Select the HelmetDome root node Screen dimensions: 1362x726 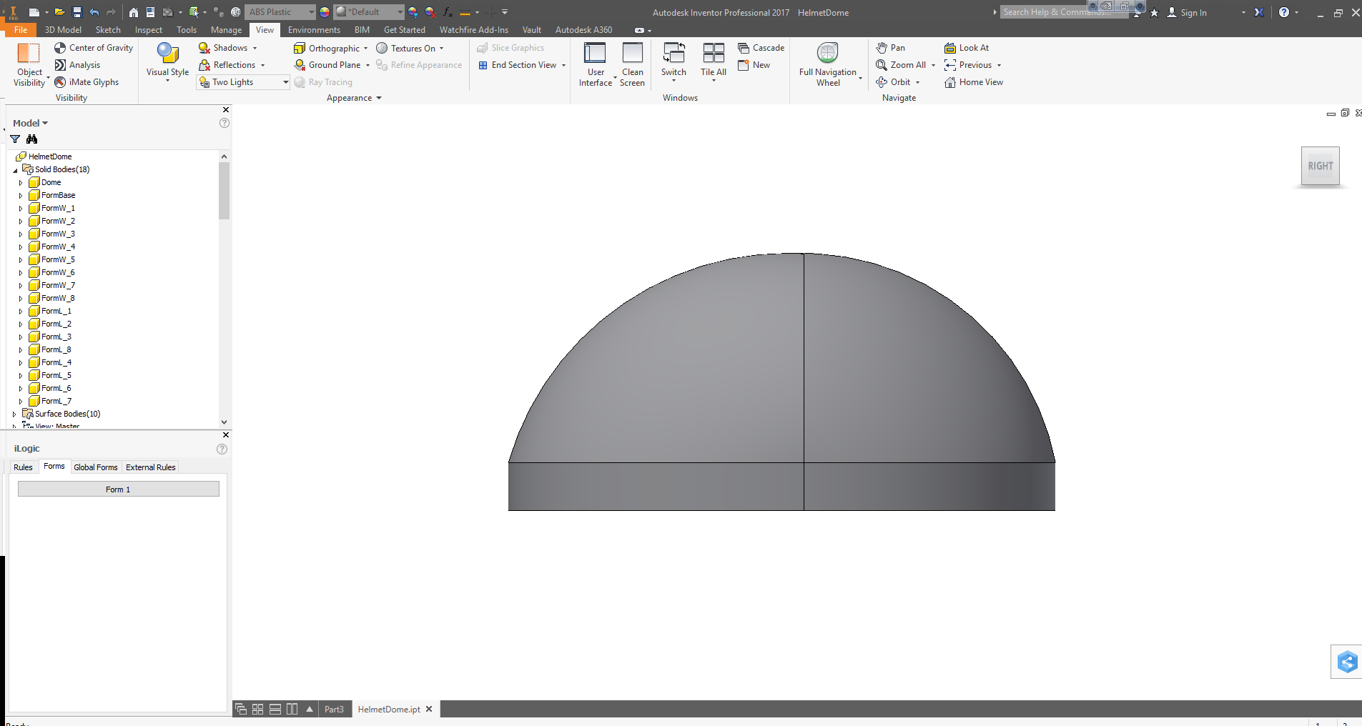click(49, 156)
